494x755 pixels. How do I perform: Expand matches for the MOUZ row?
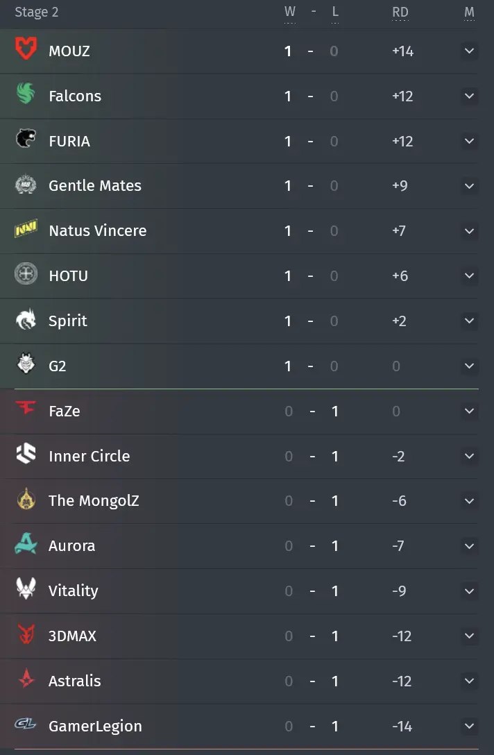469,51
